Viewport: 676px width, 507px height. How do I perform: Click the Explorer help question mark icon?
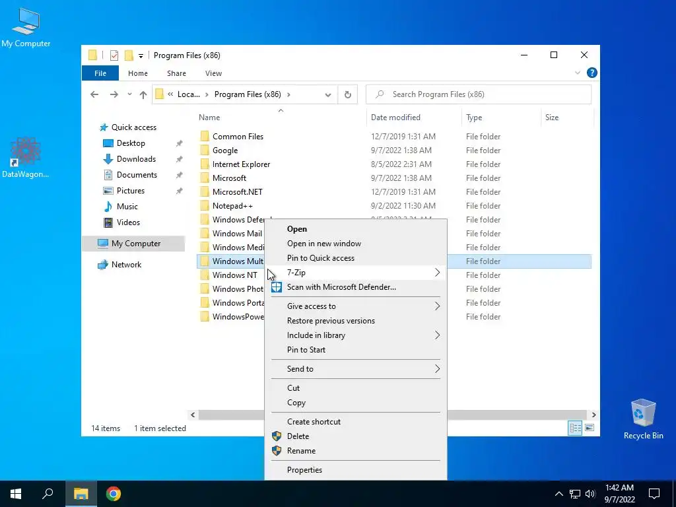(x=592, y=73)
